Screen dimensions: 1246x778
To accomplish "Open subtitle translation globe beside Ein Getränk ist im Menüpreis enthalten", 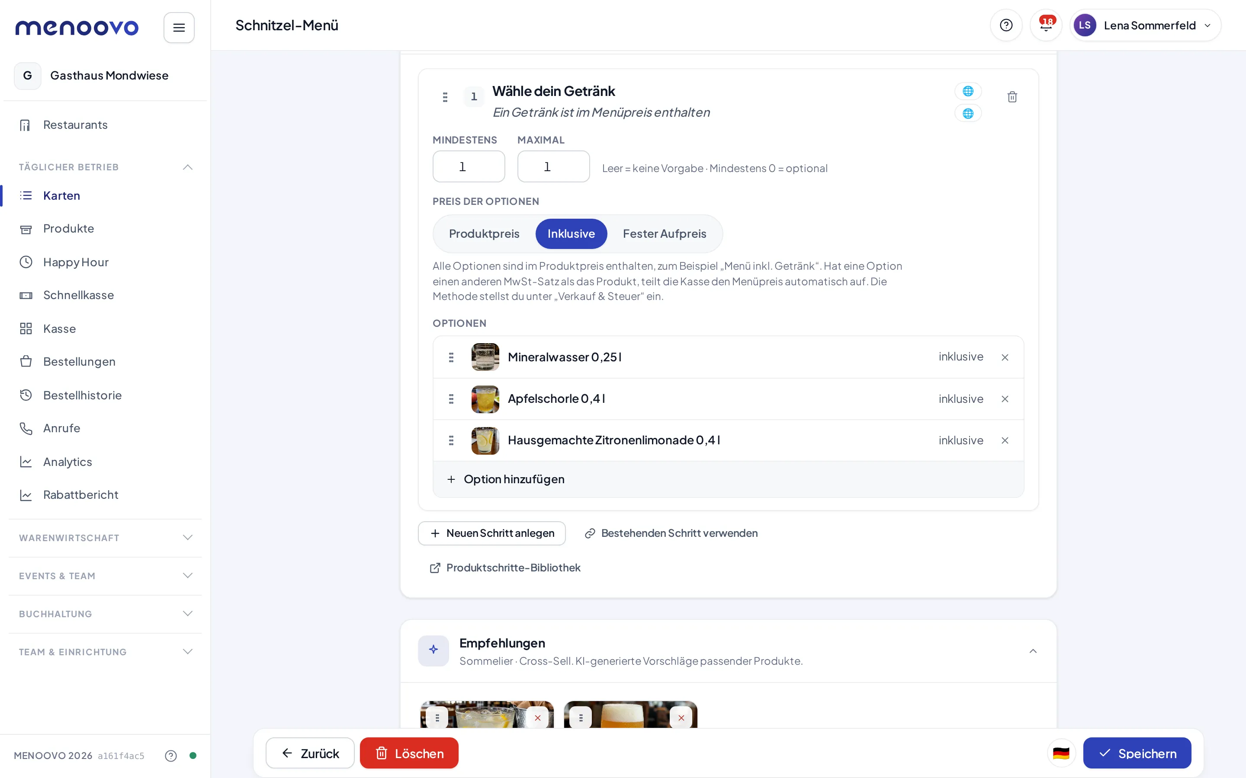I will click(x=968, y=113).
